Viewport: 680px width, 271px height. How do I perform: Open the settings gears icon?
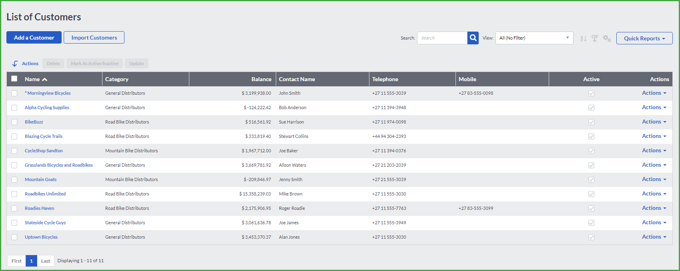[x=607, y=38]
